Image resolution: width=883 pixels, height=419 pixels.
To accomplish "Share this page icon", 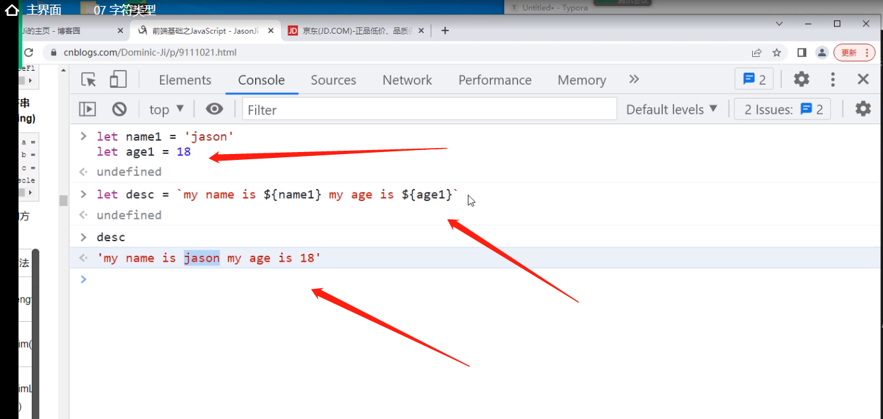I will click(x=757, y=52).
